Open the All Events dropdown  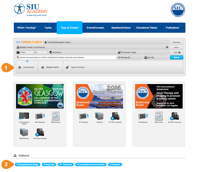(82, 52)
